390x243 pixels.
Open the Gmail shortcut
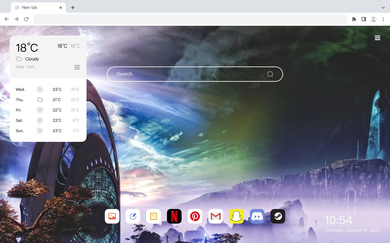click(216, 216)
